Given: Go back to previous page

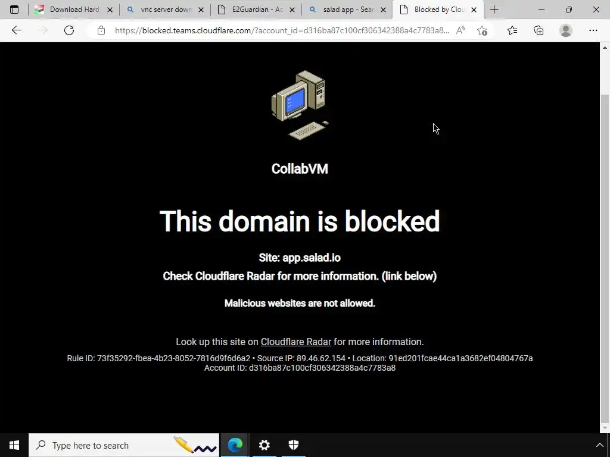Looking at the screenshot, I should (16, 30).
